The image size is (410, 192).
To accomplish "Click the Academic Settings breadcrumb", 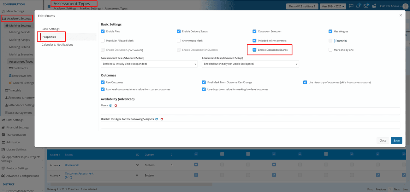I will [x=65, y=8].
